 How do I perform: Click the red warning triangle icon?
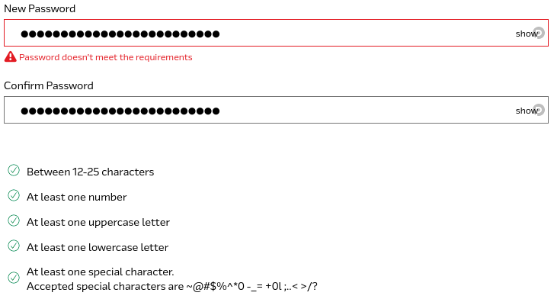click(x=10, y=56)
